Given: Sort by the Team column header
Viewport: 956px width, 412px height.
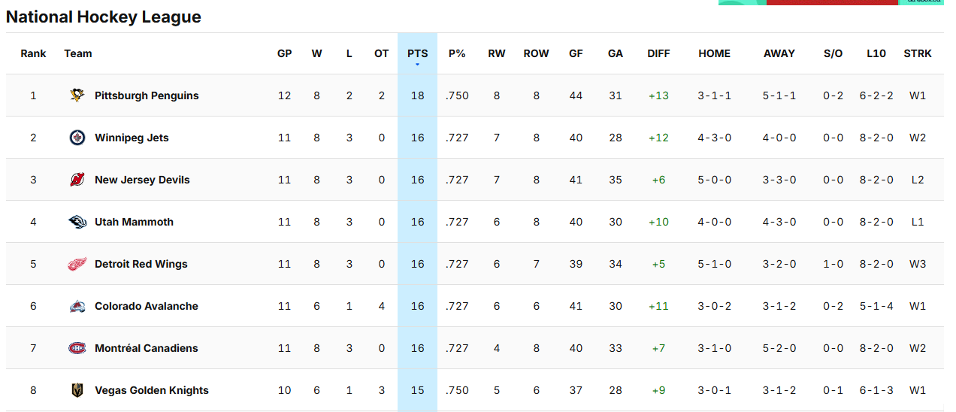Looking at the screenshot, I should click(x=78, y=53).
